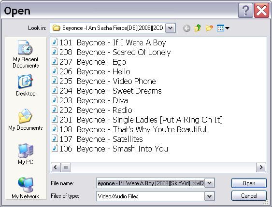The width and height of the screenshot is (272, 207).
Task: Click the Help question mark button
Action: point(245,11)
